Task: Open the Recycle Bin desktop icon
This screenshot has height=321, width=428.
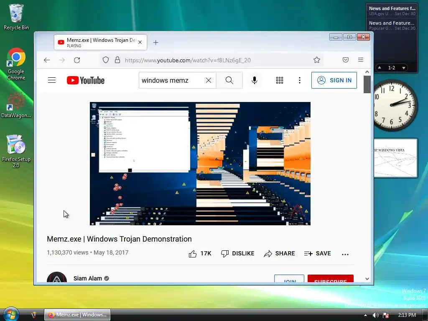Action: point(16,17)
